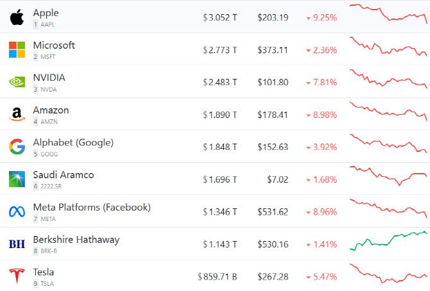Click the Microsoft four-square logo icon

17,49
